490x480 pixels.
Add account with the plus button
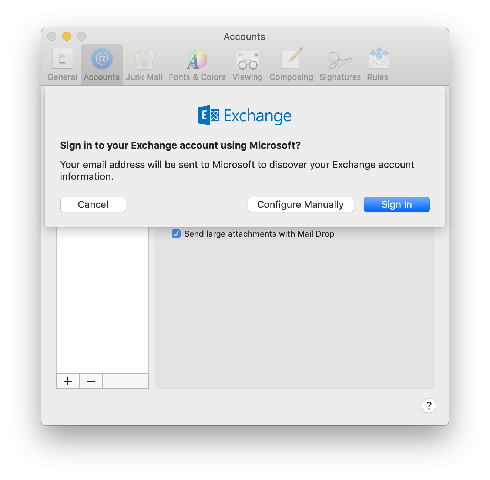(x=68, y=381)
